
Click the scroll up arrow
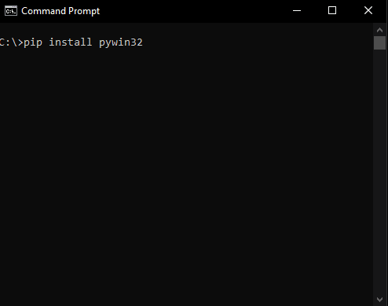379,30
